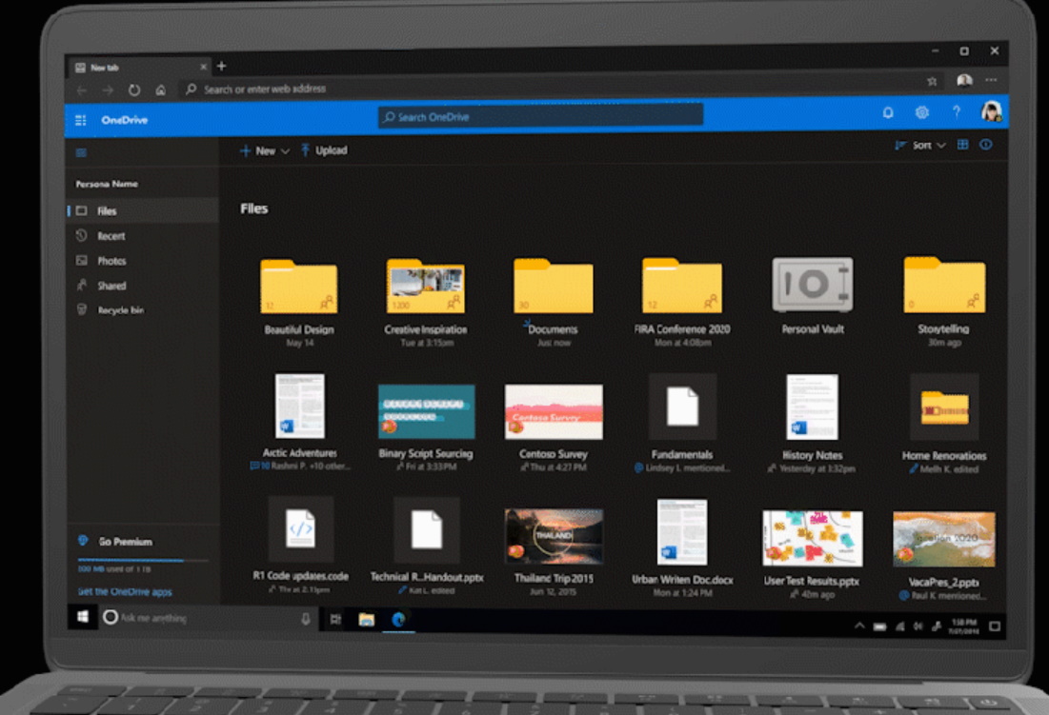Reload the browser page
Screen dimensions: 1049x715
133,89
